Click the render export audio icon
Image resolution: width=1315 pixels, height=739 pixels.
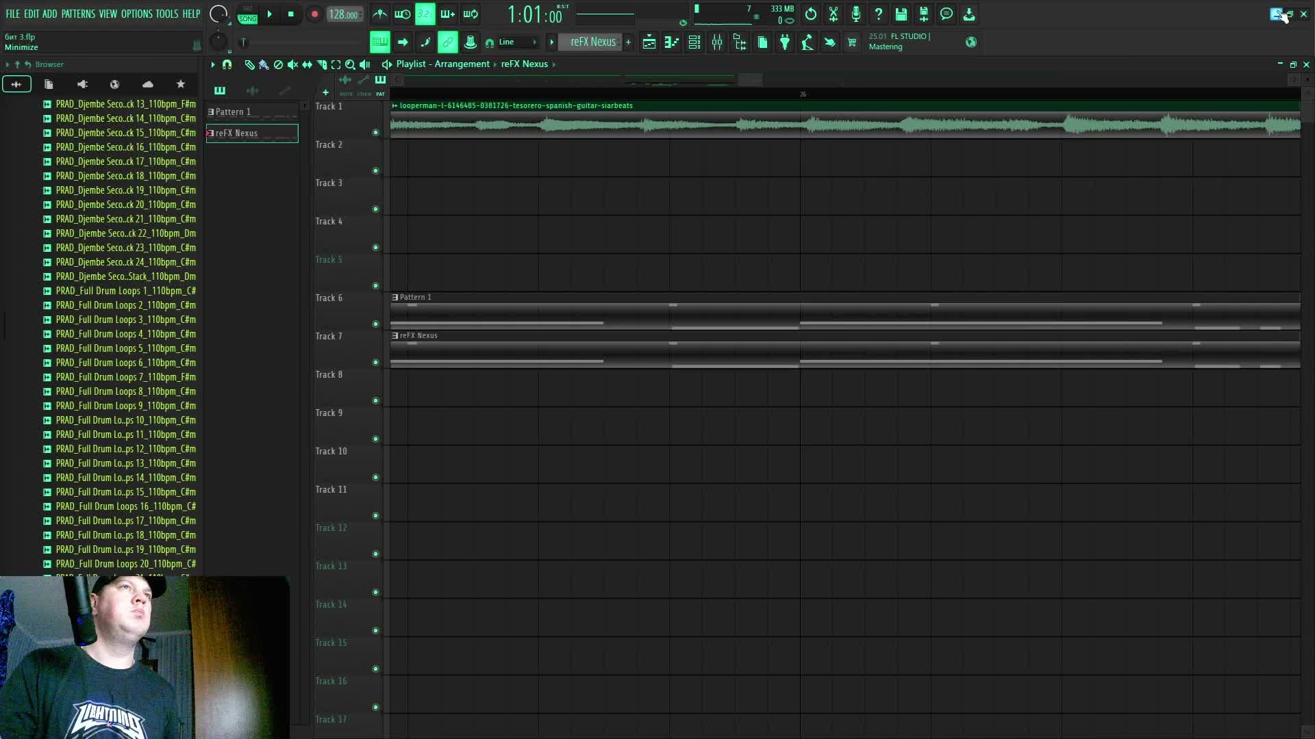point(923,14)
